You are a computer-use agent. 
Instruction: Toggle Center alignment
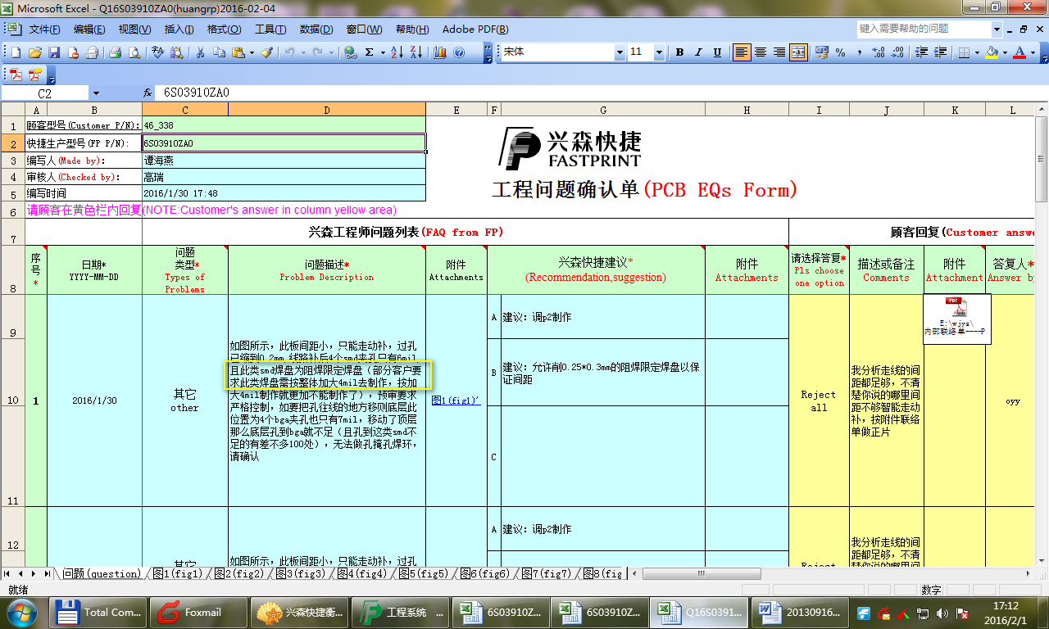pos(761,52)
